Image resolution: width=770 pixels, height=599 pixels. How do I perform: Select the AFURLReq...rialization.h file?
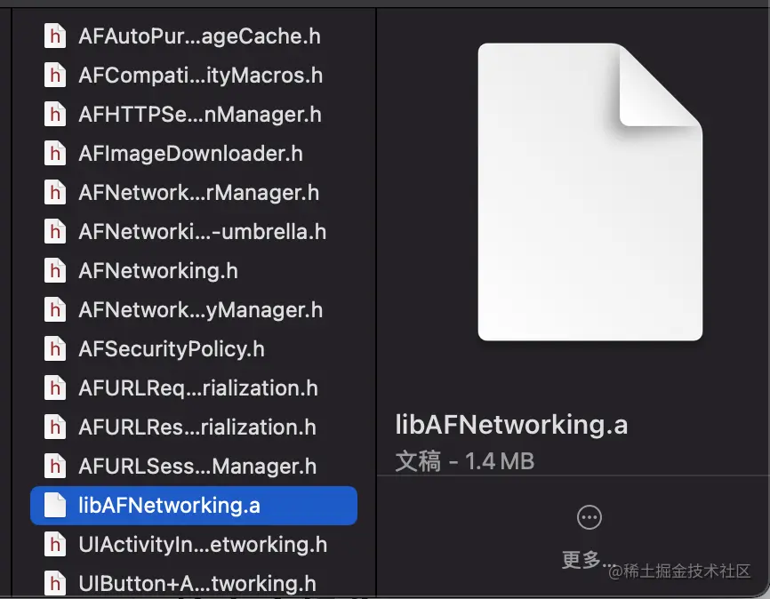pos(197,388)
